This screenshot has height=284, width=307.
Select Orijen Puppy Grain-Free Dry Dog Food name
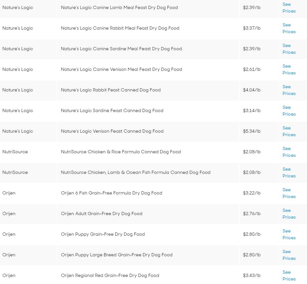click(x=103, y=234)
